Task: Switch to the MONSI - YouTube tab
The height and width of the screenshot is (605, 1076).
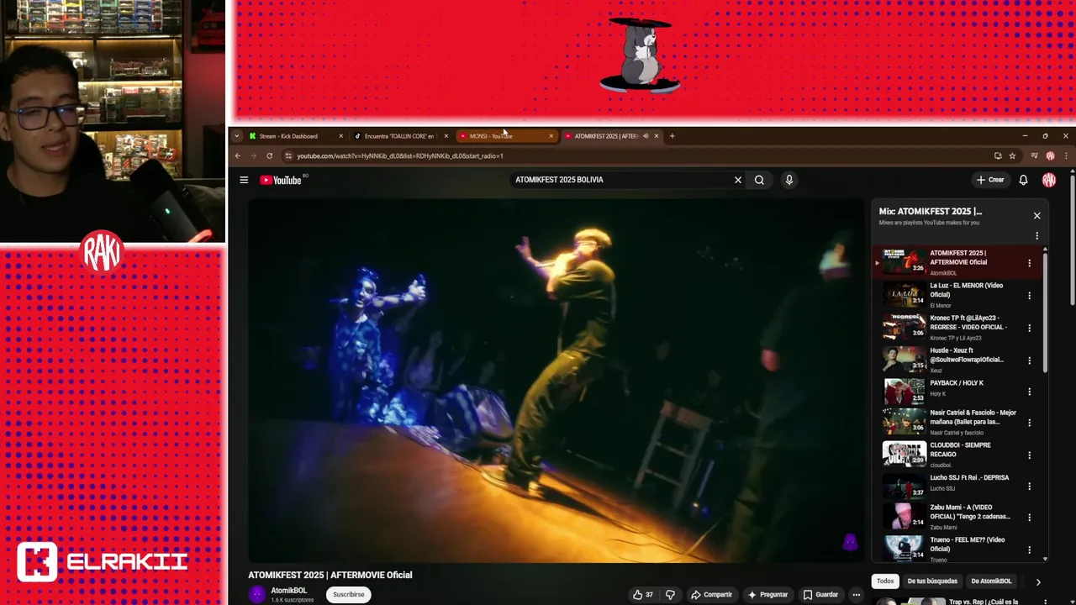Action: (506, 136)
